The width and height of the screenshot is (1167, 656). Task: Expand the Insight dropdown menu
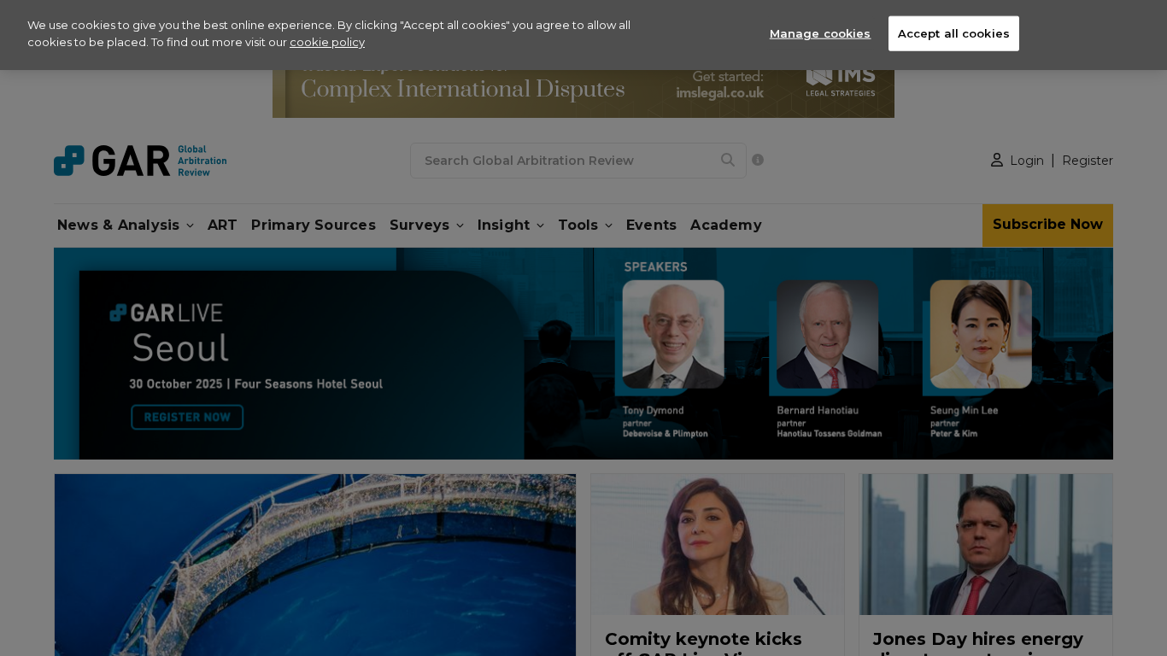click(511, 225)
